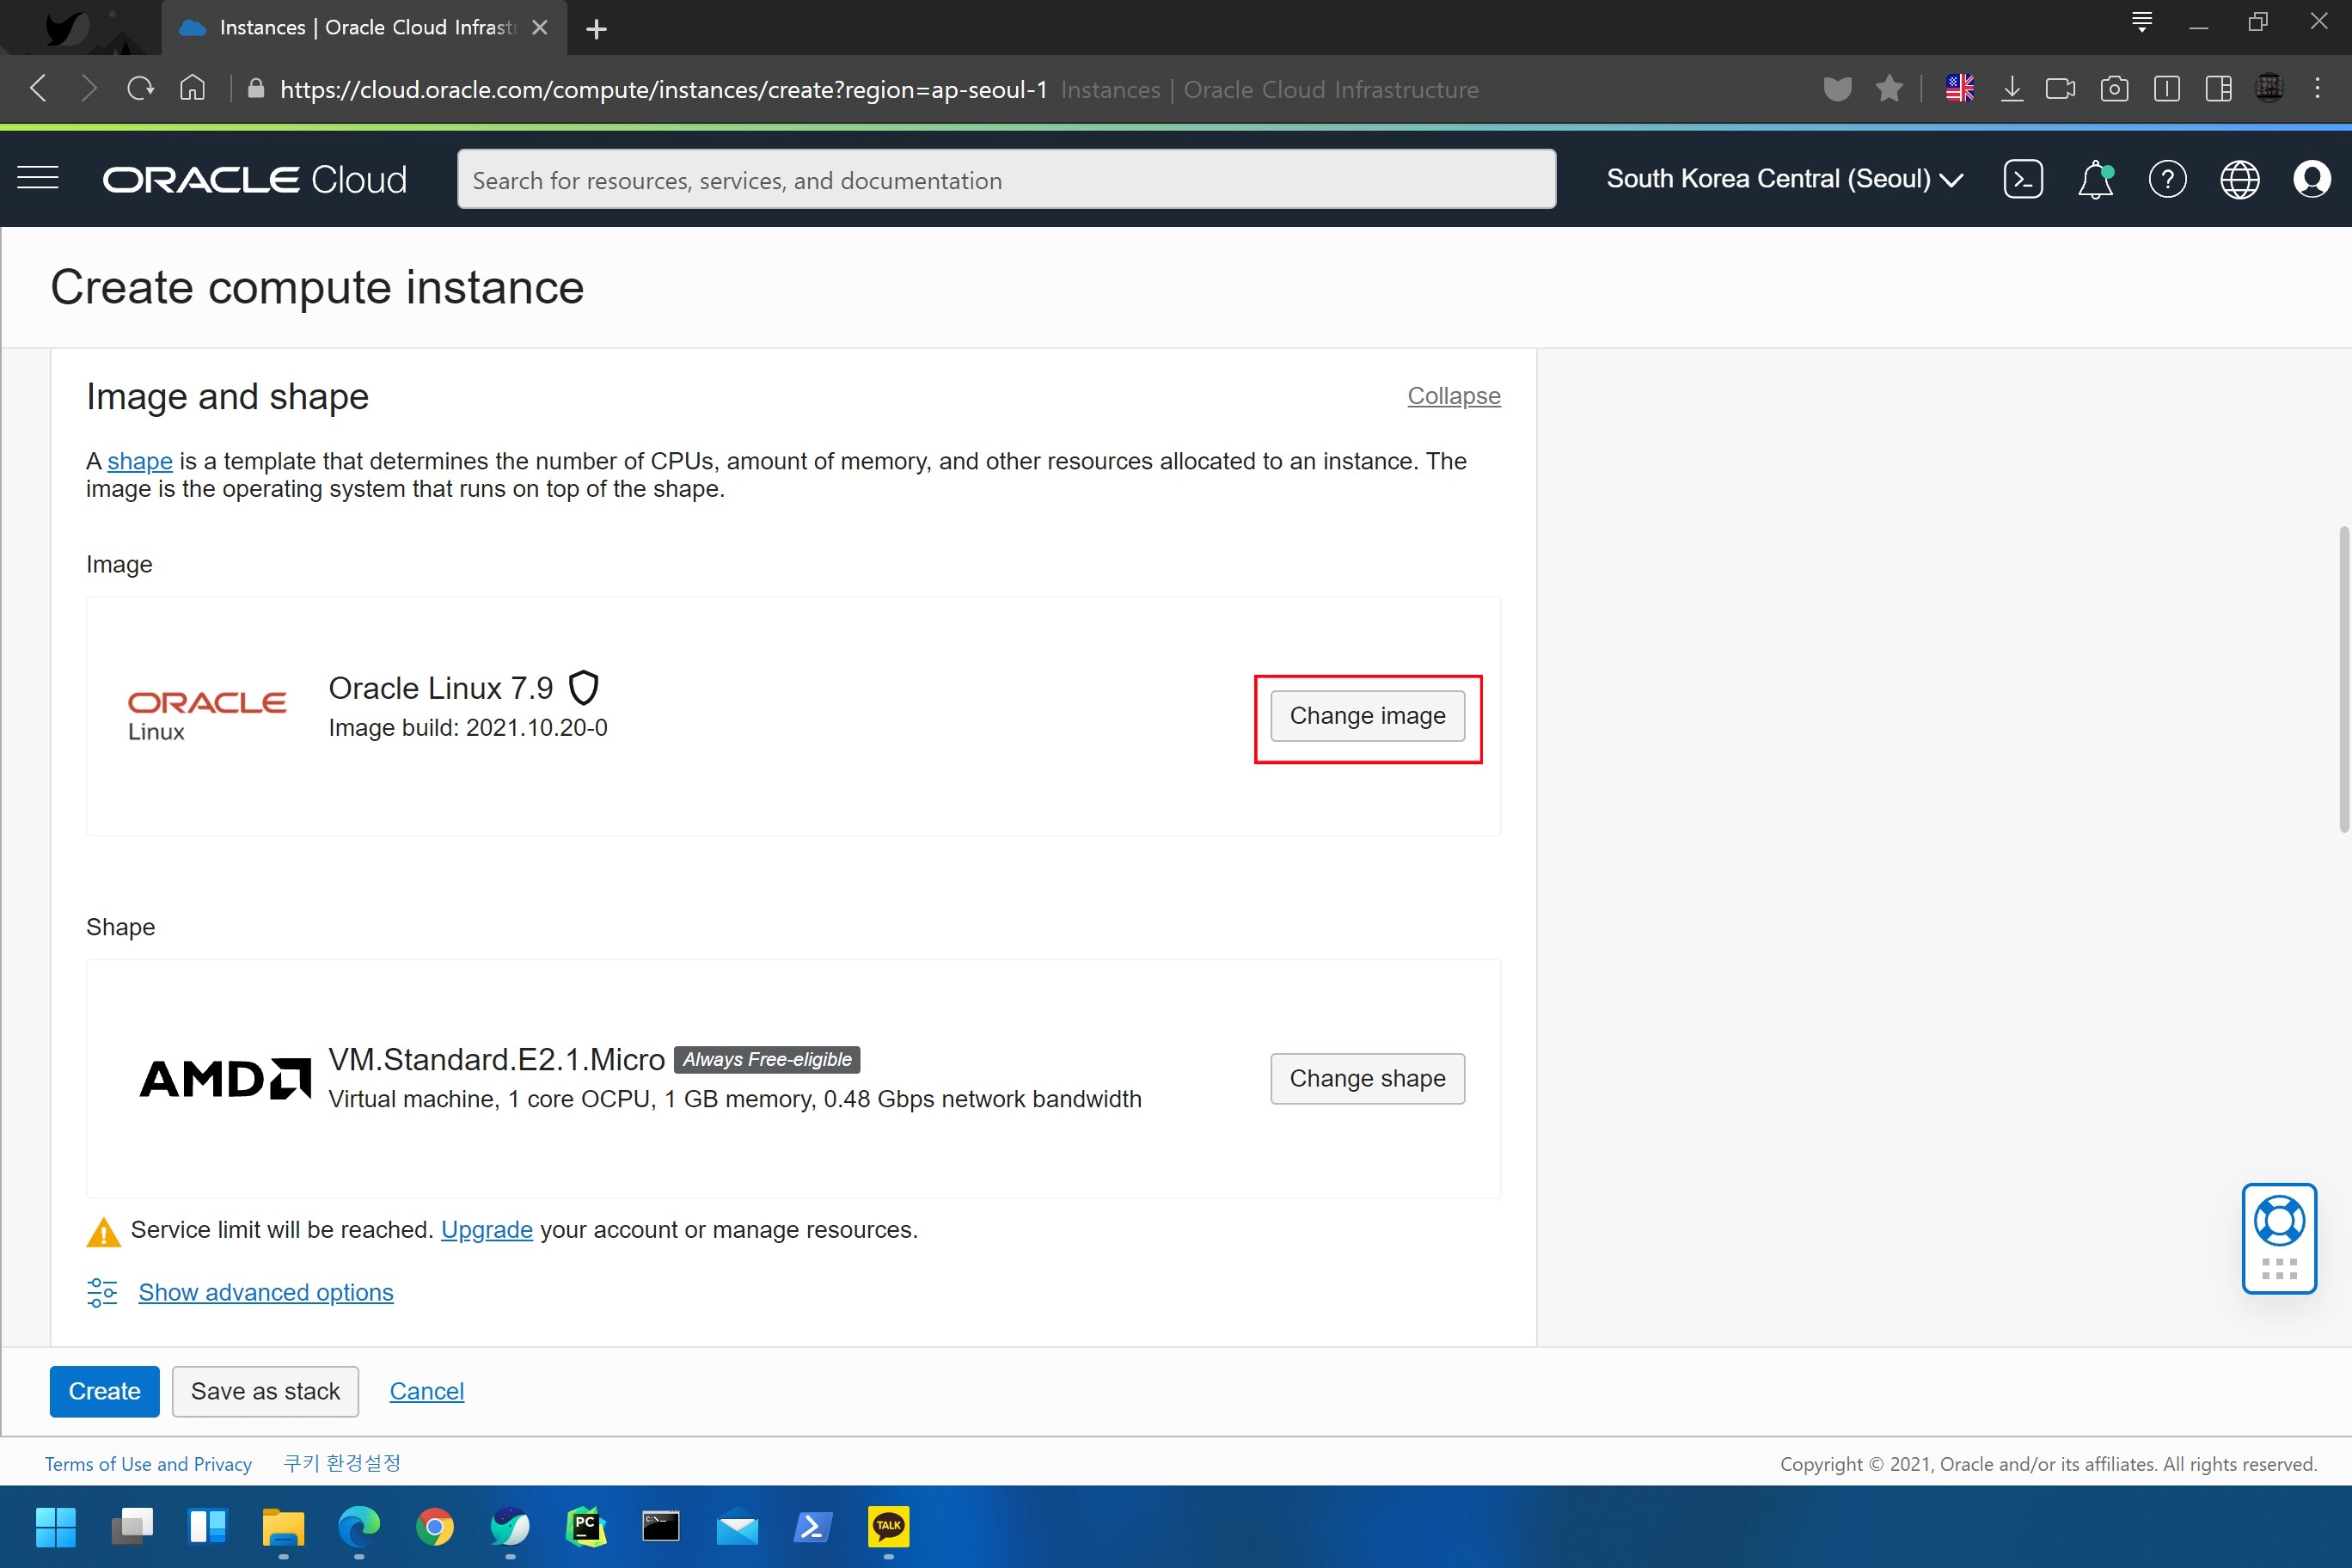Viewport: 2352px width, 1568px height.
Task: Open the user profile avatar menu
Action: click(x=2311, y=180)
